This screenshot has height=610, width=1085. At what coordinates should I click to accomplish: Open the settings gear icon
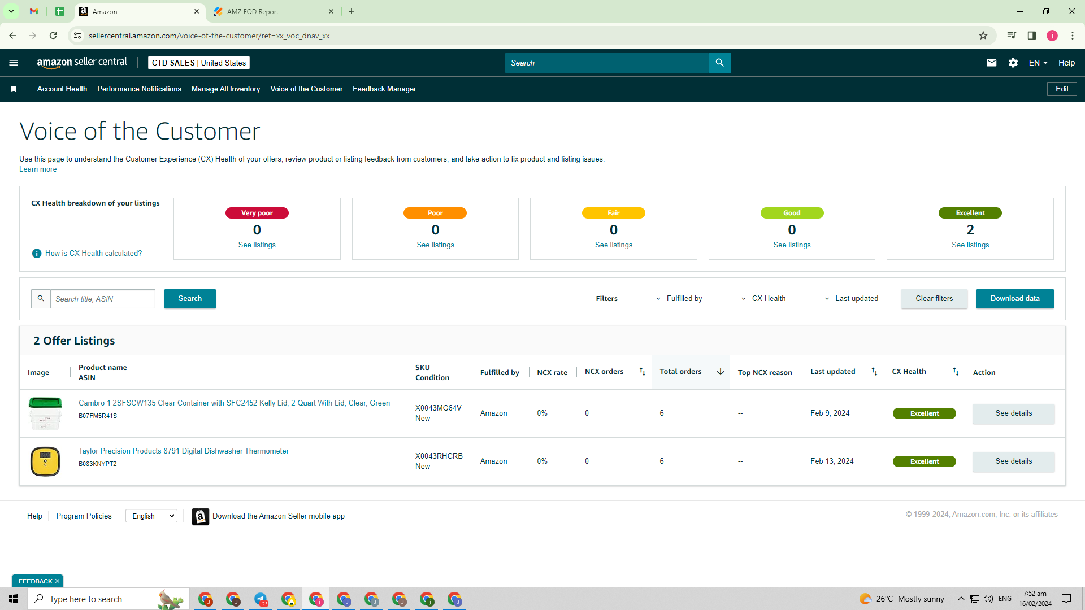[1013, 63]
